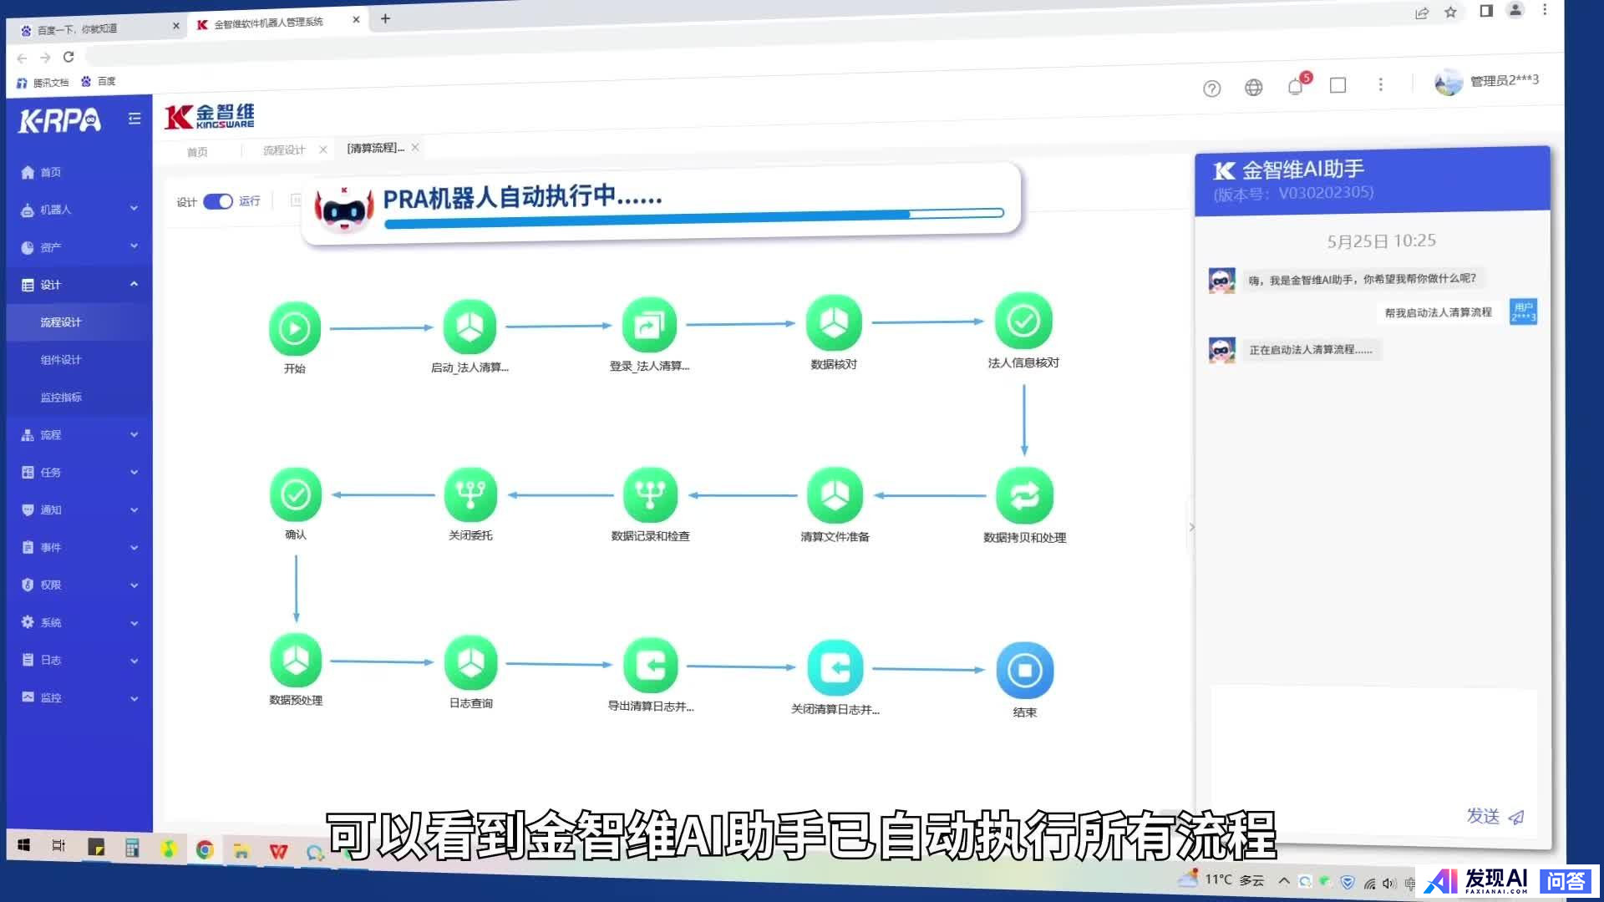Viewport: 1604px width, 902px height.
Task: Open 组件设计 in the sidebar
Action: click(x=61, y=359)
